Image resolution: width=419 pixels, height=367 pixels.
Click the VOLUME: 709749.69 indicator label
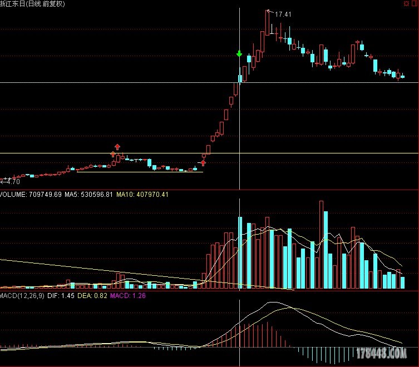pyautogui.click(x=31, y=195)
